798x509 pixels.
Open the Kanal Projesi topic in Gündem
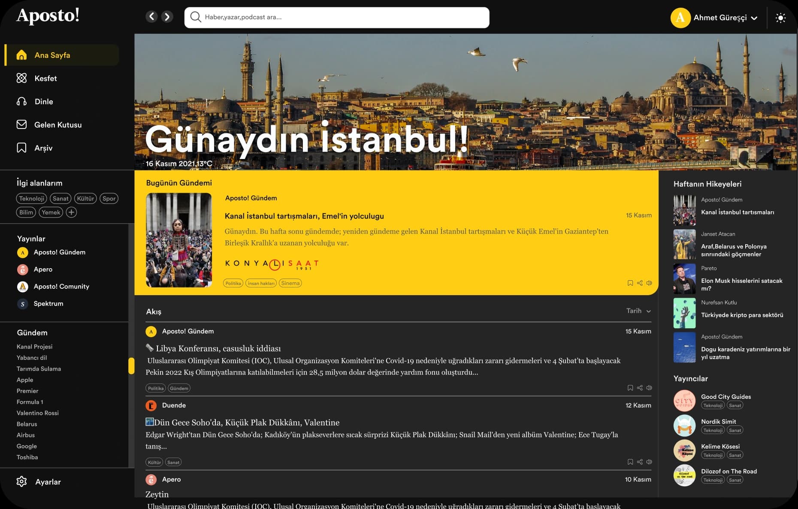pos(34,347)
